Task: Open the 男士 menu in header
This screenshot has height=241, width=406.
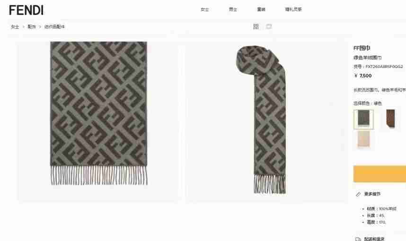Action: pos(233,9)
